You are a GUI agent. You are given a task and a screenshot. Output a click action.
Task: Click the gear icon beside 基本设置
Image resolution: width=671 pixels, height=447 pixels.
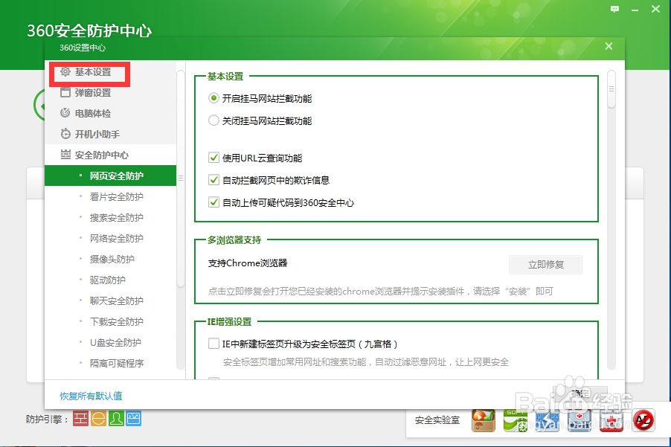point(65,72)
